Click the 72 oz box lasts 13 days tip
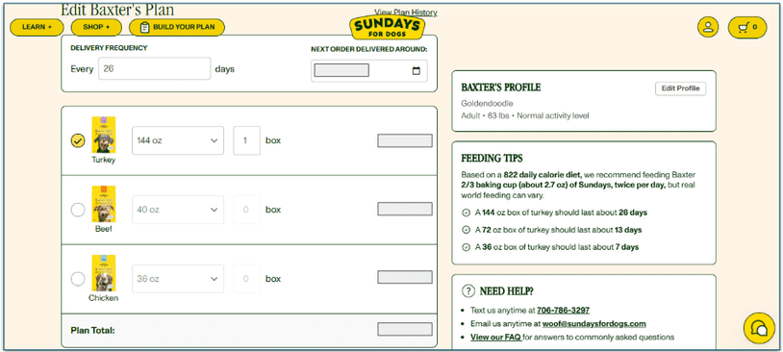 click(x=558, y=230)
